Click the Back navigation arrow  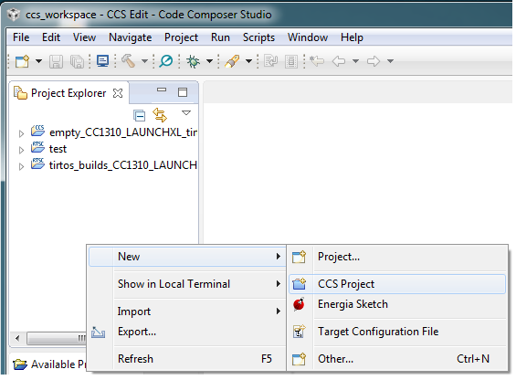point(339,61)
